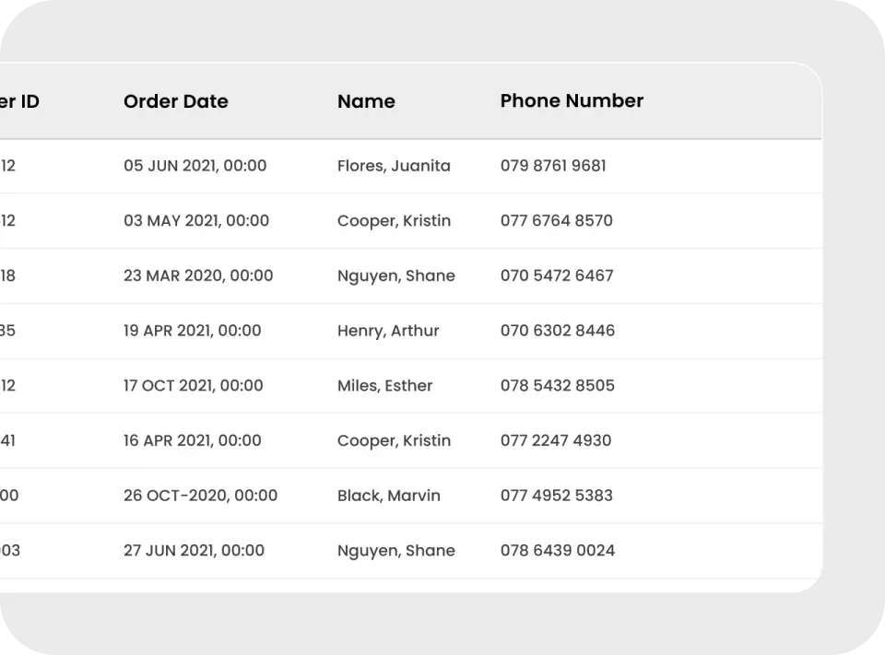Click phone number 077 6764 8570
The width and height of the screenshot is (885, 655).
(556, 220)
